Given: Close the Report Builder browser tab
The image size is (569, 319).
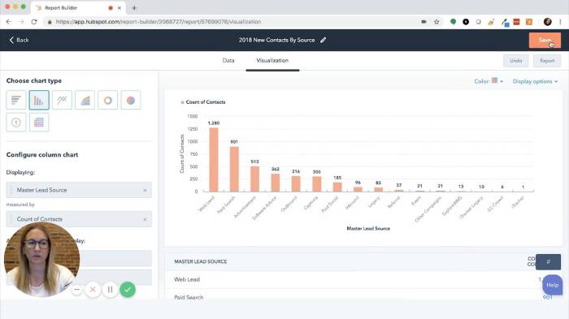Looking at the screenshot, I should pyautogui.click(x=119, y=7).
